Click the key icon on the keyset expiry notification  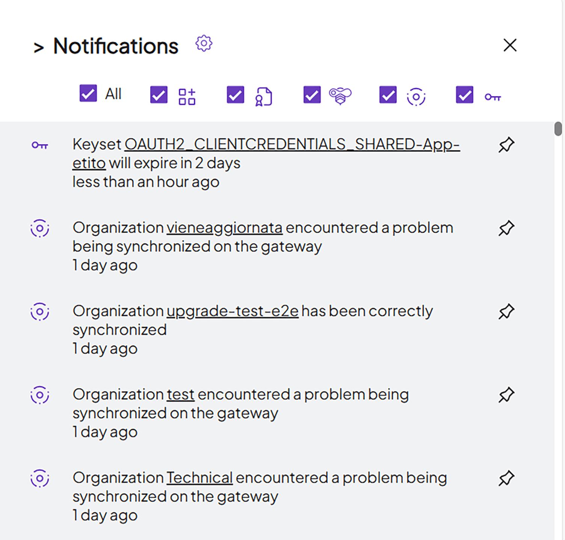click(x=40, y=145)
